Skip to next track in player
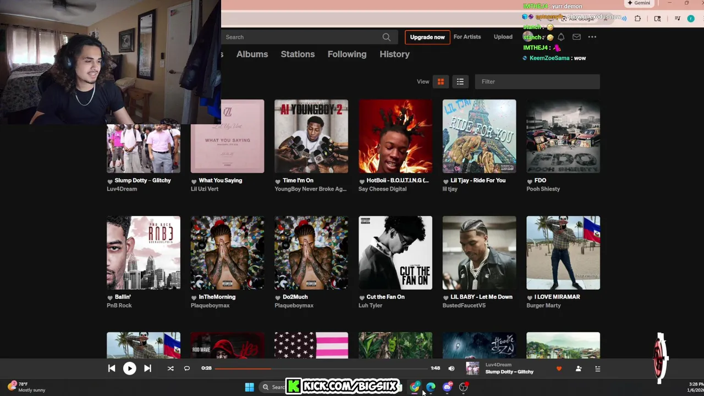This screenshot has width=704, height=396. [147, 369]
